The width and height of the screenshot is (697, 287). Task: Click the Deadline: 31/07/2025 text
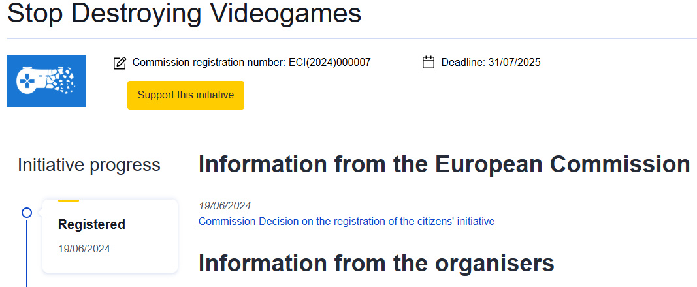click(491, 63)
